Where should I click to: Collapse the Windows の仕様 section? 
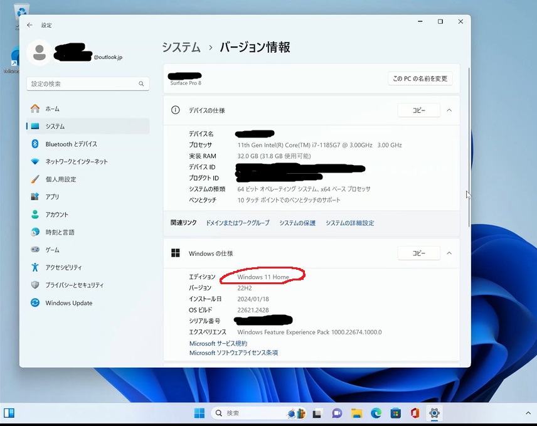(x=449, y=253)
